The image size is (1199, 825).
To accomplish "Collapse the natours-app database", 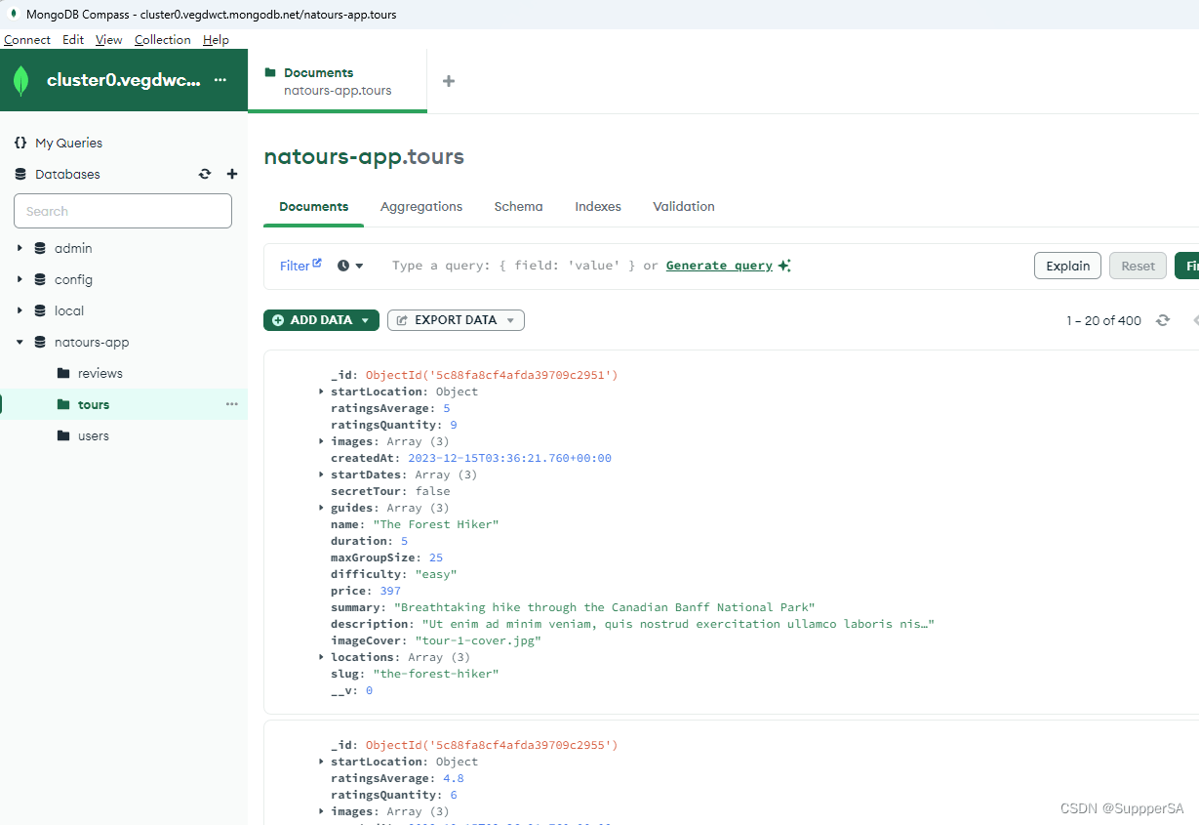I will (x=20, y=342).
